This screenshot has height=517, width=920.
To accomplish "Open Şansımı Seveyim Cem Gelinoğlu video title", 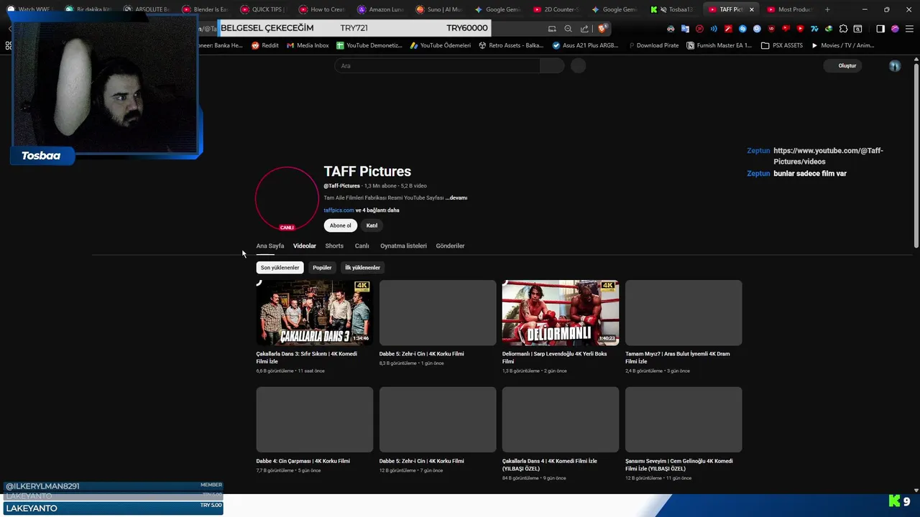I will [678, 465].
